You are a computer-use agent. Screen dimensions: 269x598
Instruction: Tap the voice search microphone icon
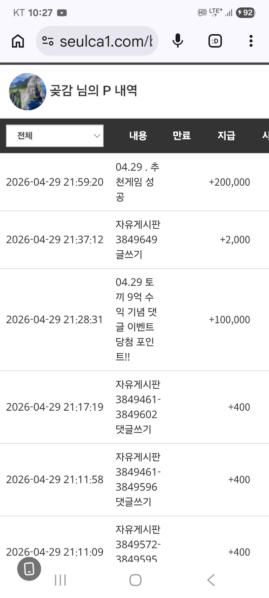[x=178, y=41]
